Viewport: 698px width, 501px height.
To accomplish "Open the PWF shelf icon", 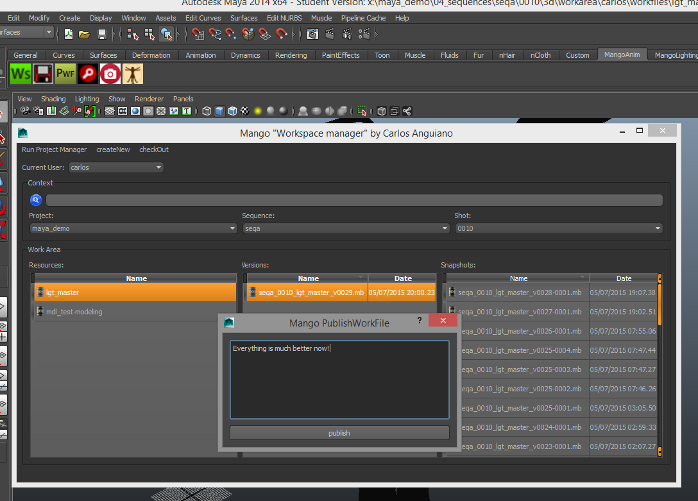I will (65, 74).
